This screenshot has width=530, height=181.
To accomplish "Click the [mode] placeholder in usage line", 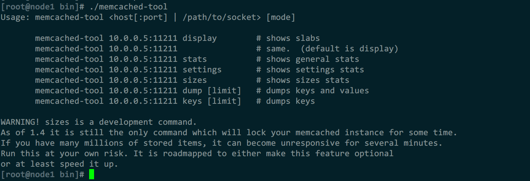I will [280, 17].
